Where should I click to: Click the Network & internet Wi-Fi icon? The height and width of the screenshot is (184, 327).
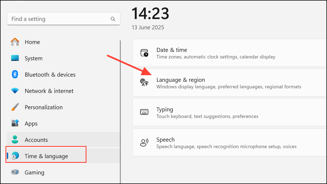[x=15, y=91]
